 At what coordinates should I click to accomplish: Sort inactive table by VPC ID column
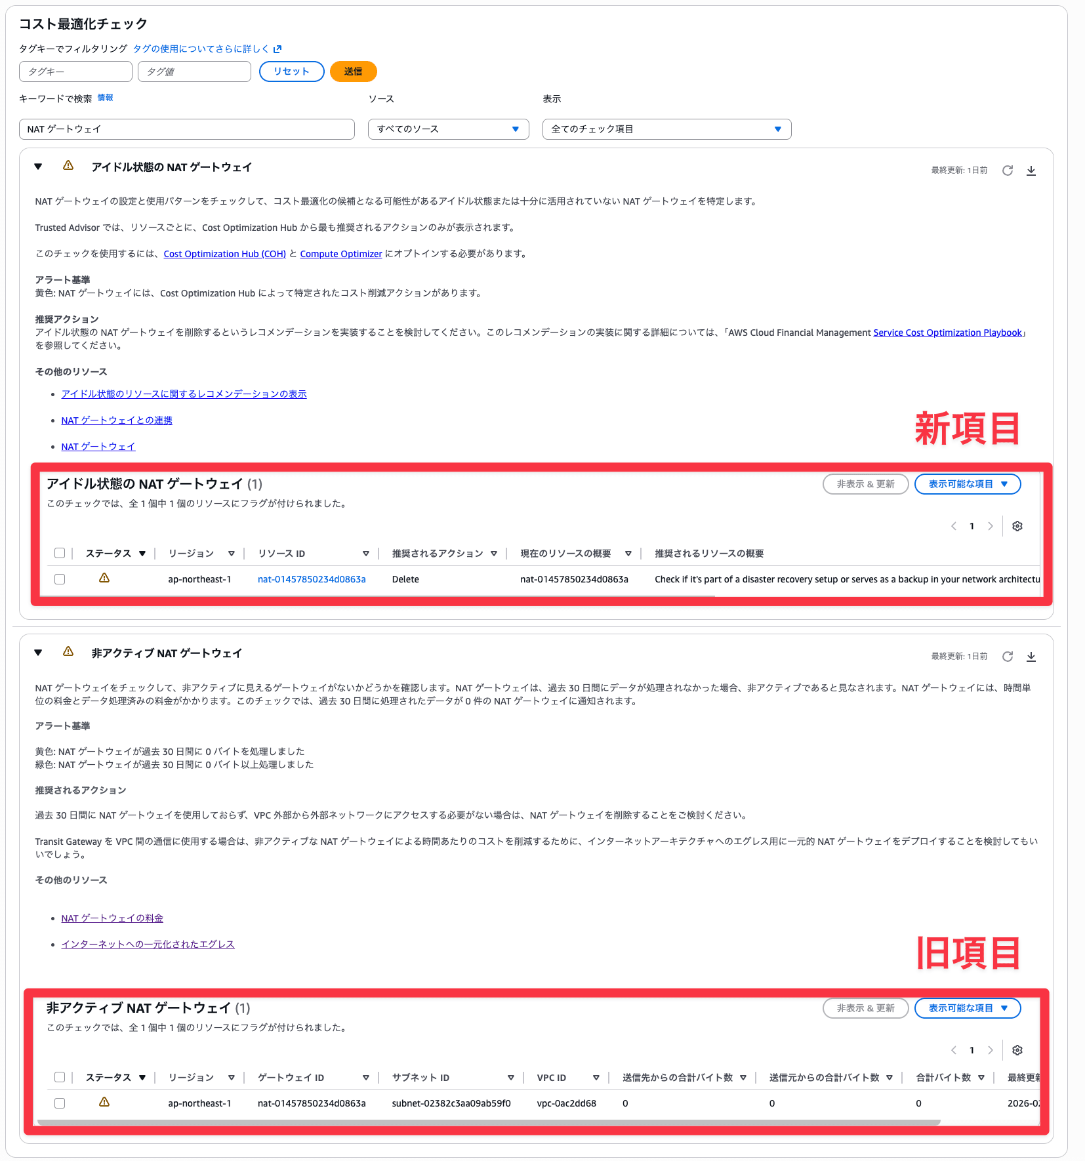pos(596,1078)
